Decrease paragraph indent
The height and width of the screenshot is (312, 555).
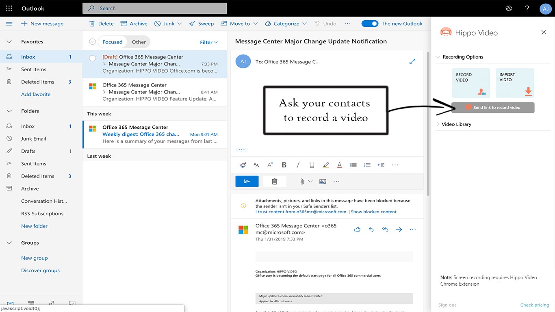point(381,165)
